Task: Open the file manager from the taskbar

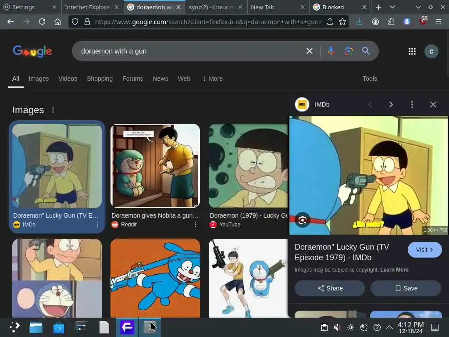Action: tap(36, 327)
